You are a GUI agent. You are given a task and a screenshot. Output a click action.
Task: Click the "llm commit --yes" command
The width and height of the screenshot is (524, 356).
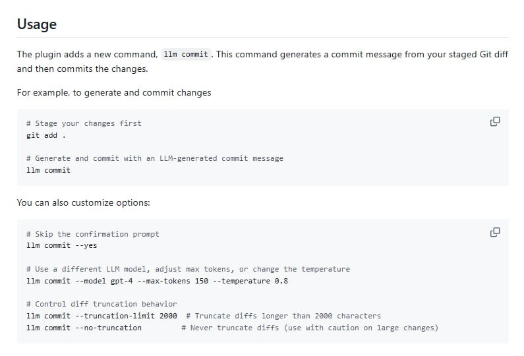tap(62, 245)
